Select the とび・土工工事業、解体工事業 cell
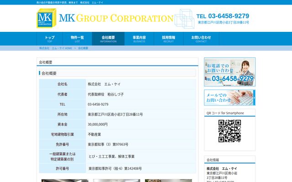292x182 pixels. tap(141, 157)
